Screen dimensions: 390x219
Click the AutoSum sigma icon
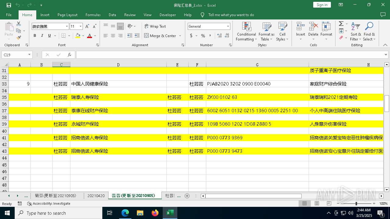(341, 24)
